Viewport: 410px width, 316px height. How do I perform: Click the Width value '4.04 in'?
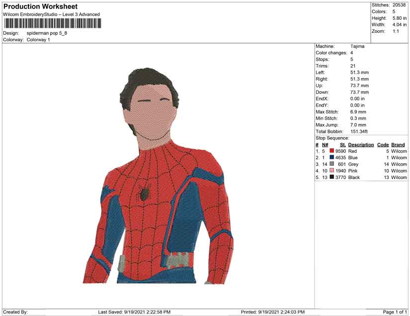pos(400,24)
